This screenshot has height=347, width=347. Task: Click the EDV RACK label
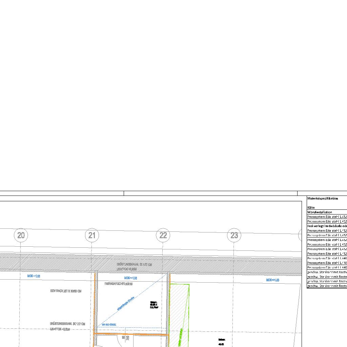66,291
